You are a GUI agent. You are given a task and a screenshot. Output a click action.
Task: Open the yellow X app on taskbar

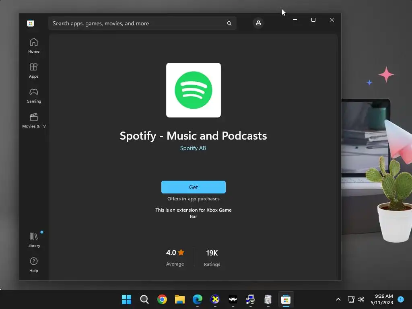point(215,299)
